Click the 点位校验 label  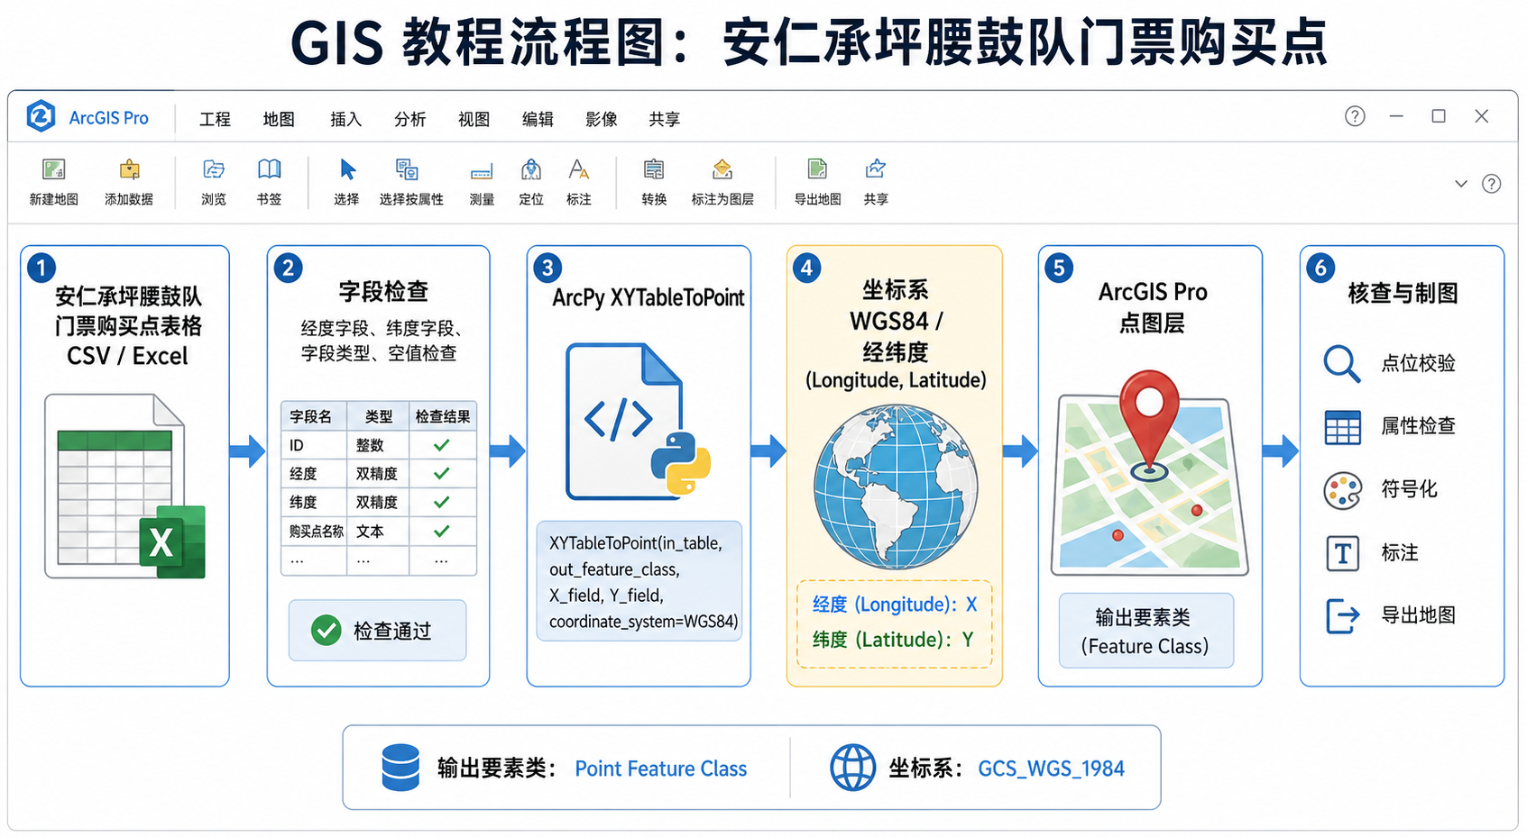click(x=1418, y=363)
